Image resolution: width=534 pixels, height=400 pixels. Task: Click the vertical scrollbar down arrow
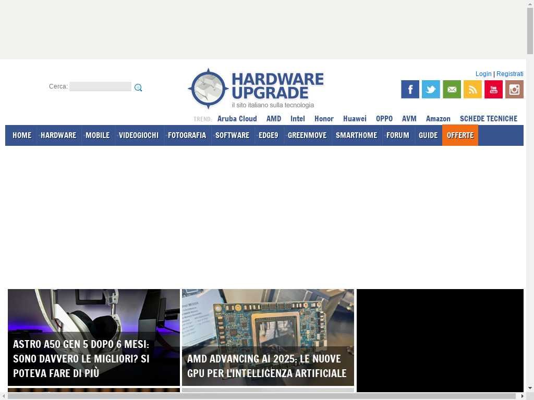[530, 387]
